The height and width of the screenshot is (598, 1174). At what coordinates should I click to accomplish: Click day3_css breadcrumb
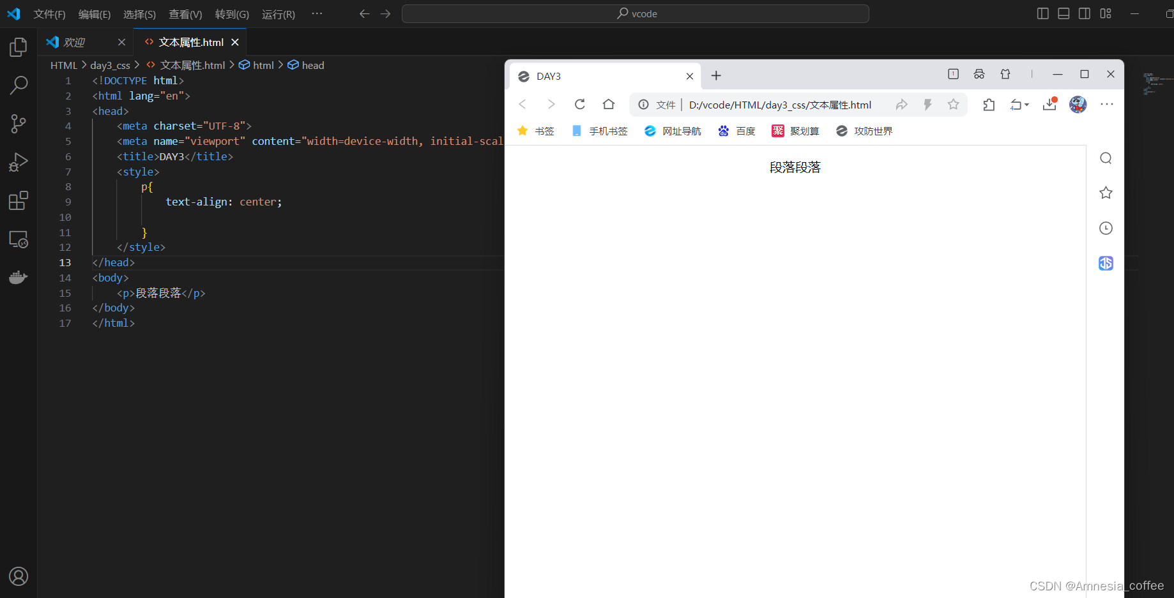point(110,65)
